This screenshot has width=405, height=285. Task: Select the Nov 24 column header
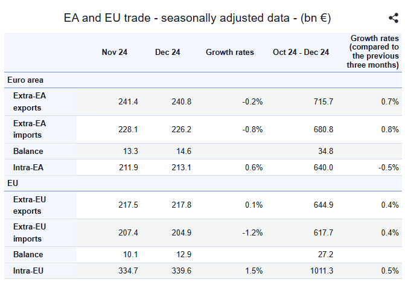(115, 52)
